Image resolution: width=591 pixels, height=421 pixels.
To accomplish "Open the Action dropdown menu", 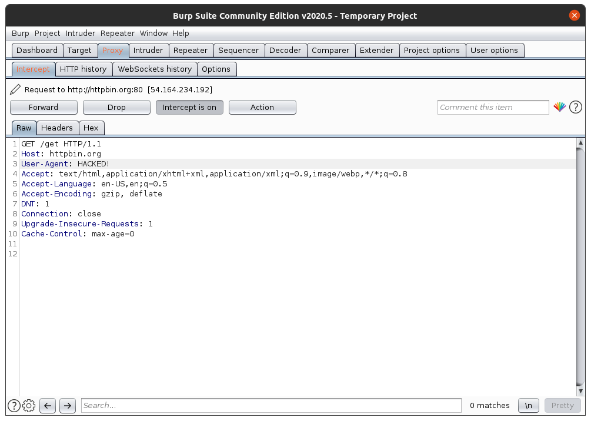I will (x=262, y=107).
